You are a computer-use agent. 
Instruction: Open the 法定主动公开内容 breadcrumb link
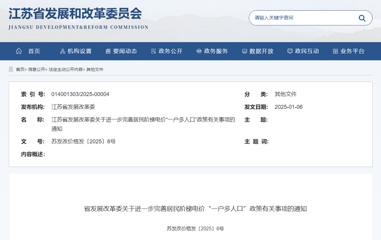(x=66, y=70)
